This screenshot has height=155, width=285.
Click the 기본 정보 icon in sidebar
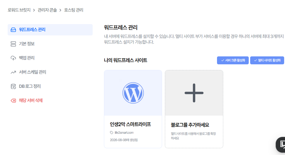click(13, 44)
